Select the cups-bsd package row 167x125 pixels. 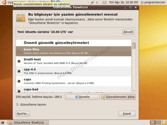(74, 90)
